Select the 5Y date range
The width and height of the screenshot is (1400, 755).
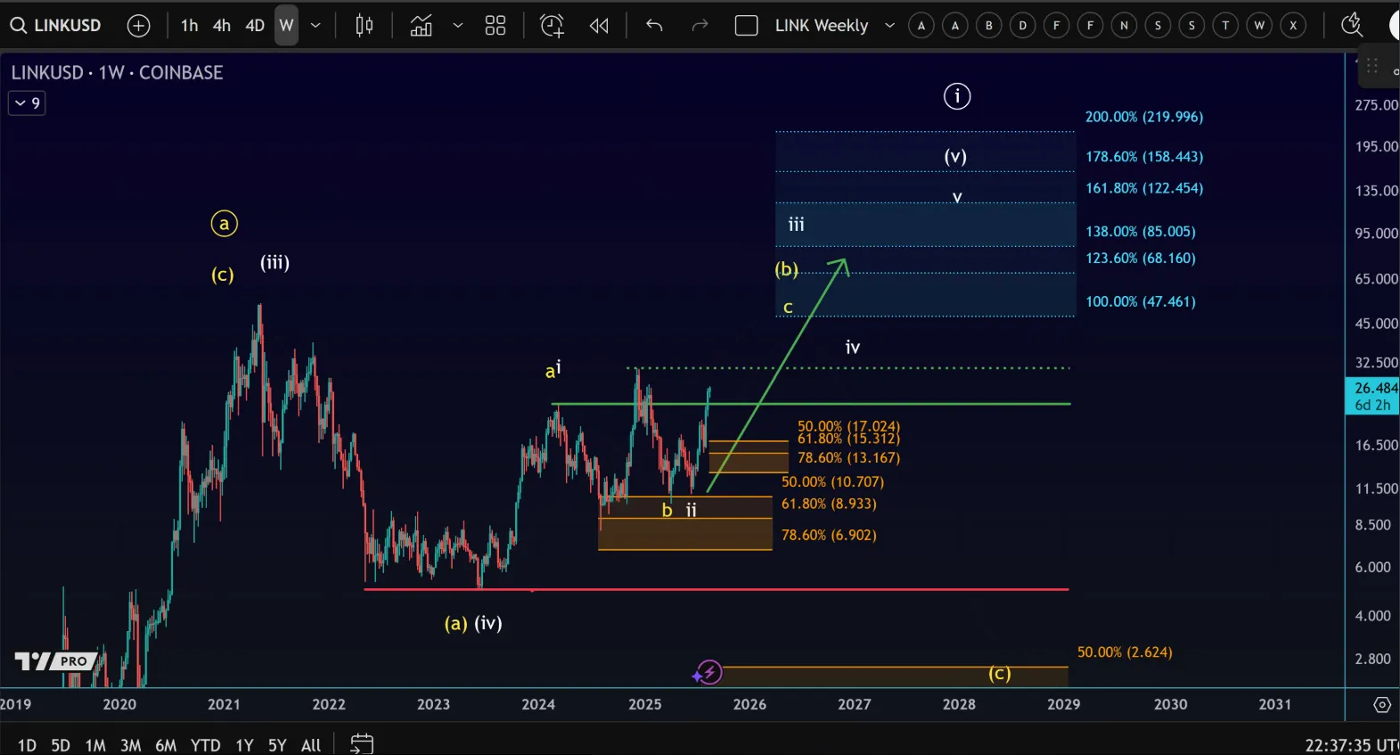coord(277,744)
